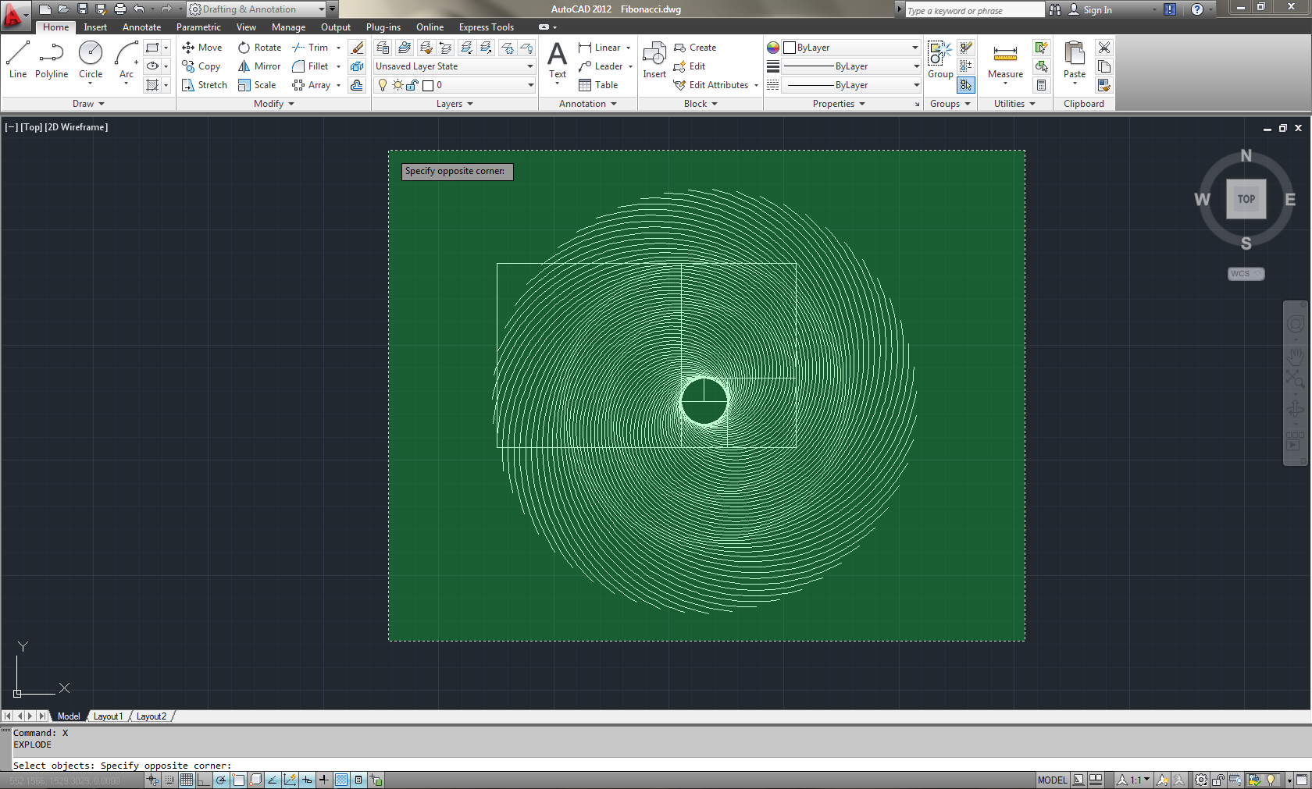This screenshot has width=1312, height=789.
Task: Toggle the lock on layer 0
Action: click(412, 85)
